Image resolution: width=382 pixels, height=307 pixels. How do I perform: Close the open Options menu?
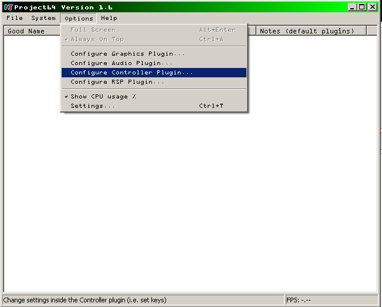click(x=79, y=18)
